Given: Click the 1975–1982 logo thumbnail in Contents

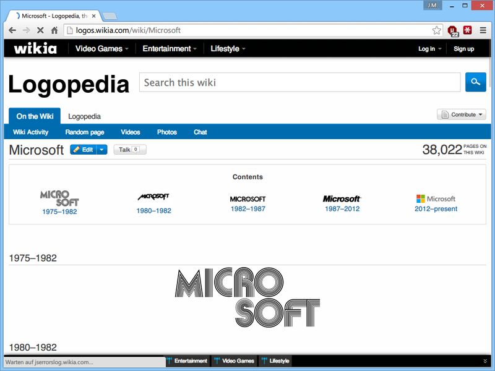Looking at the screenshot, I should (59, 198).
